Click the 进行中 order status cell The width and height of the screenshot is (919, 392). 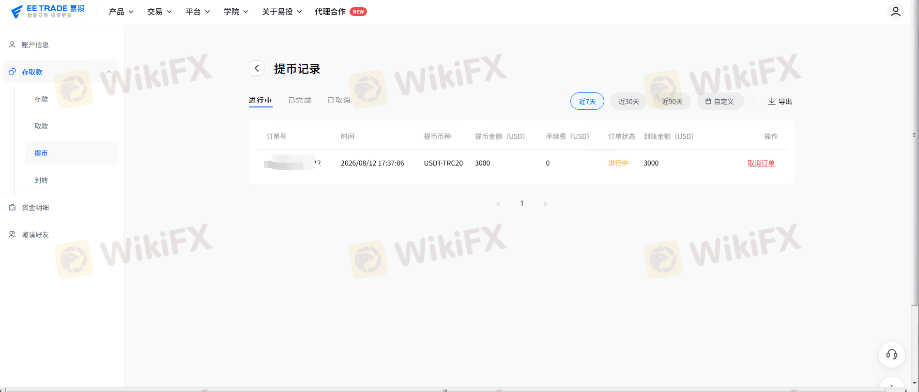point(618,163)
